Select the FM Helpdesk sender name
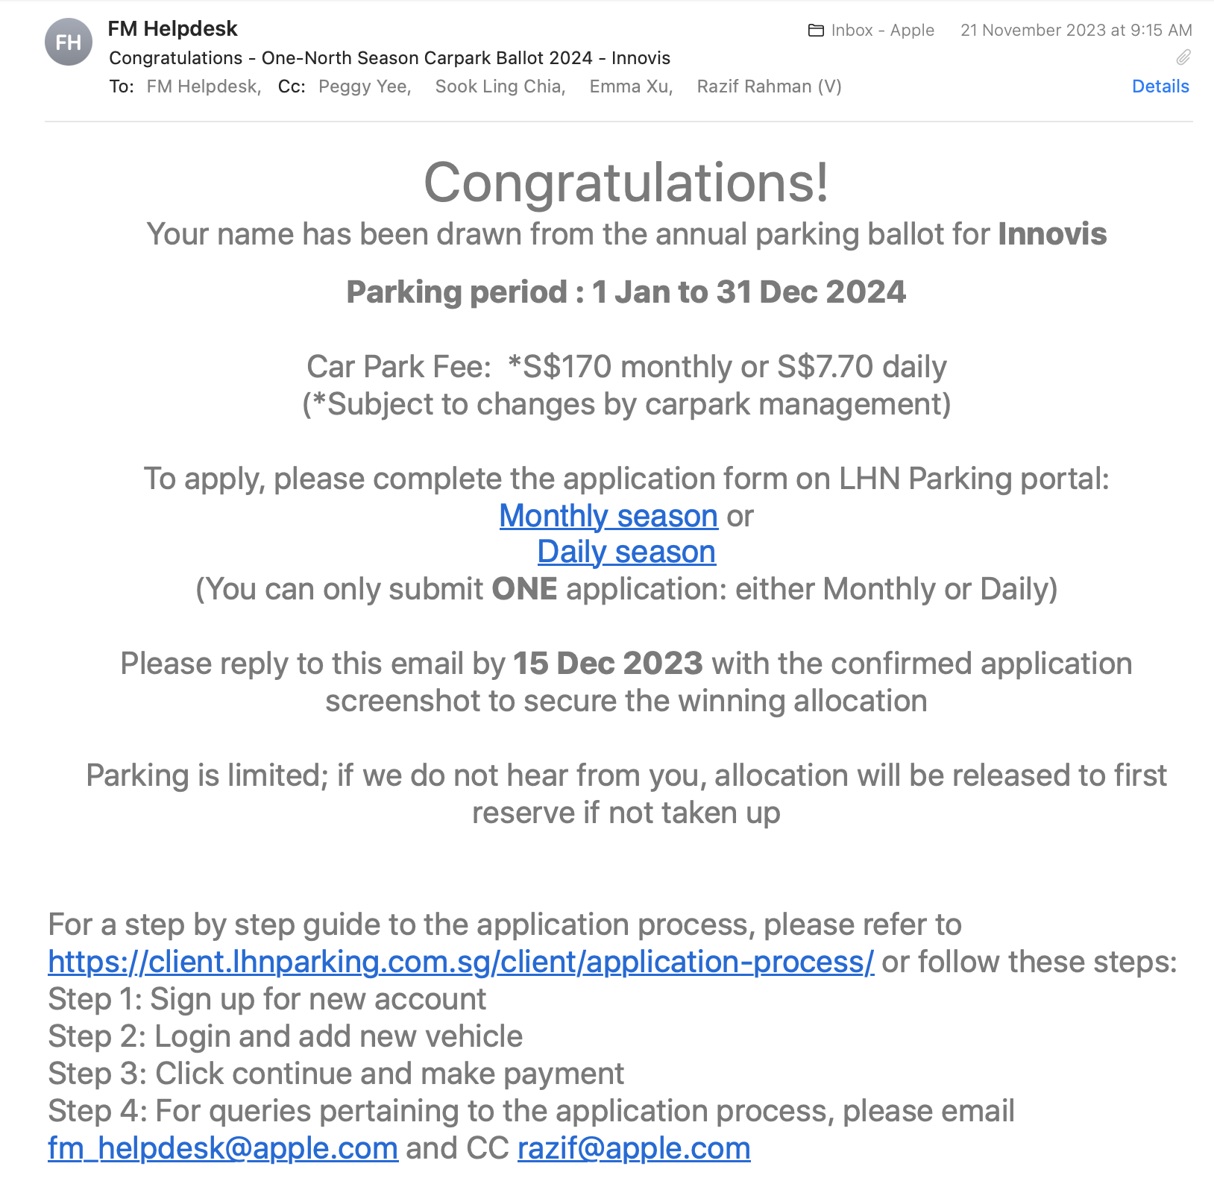Screen dimensions: 1214x1178 point(173,29)
